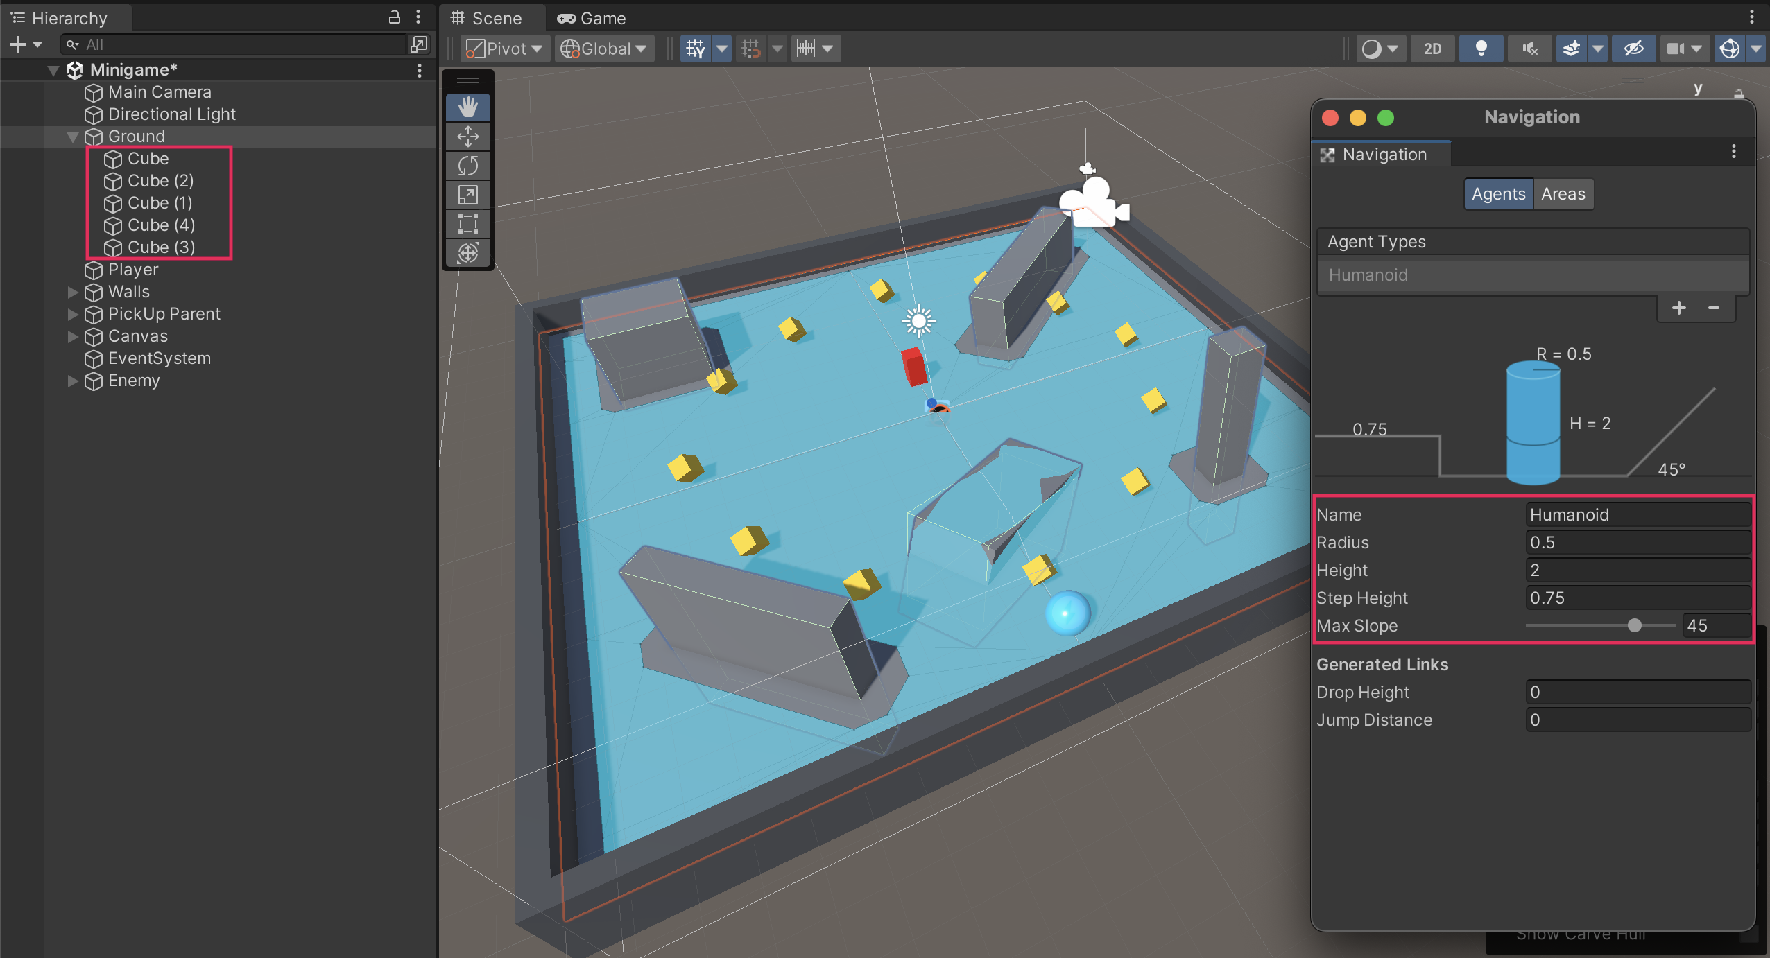This screenshot has width=1770, height=958.
Task: Toggle 2D scene view mode
Action: [1433, 49]
